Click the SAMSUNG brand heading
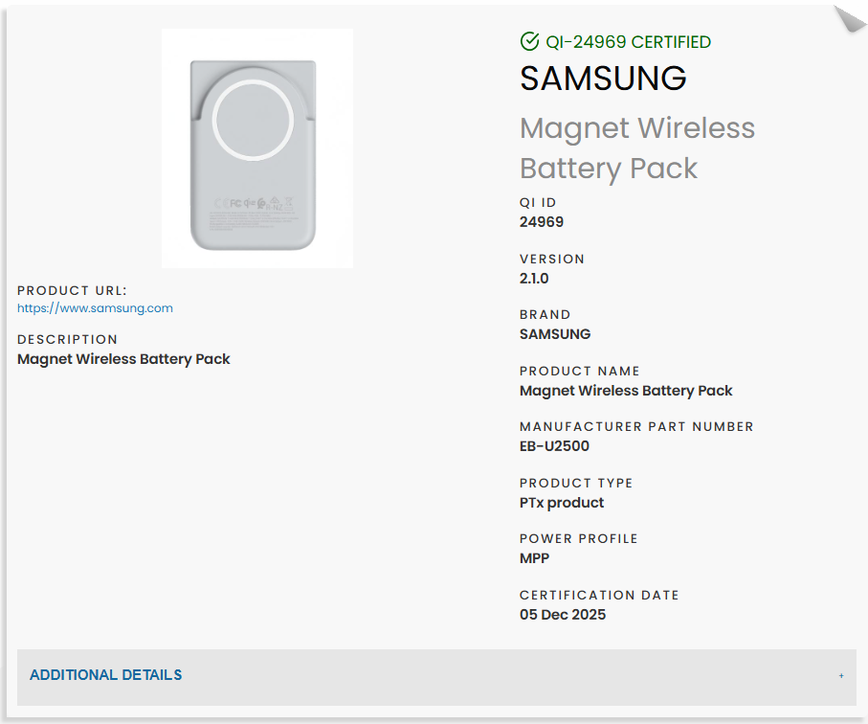This screenshot has width=868, height=724. click(603, 79)
